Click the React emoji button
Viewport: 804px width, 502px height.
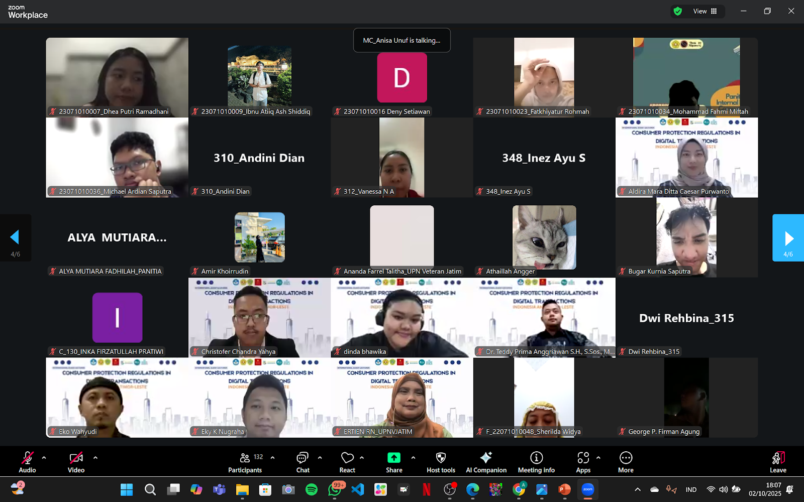(347, 462)
